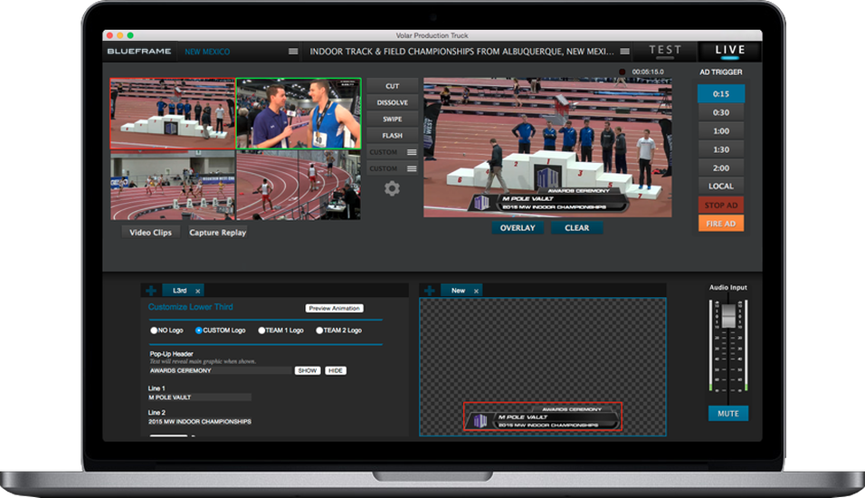Select the interview camera thumbnail
865x498 pixels.
(299, 113)
